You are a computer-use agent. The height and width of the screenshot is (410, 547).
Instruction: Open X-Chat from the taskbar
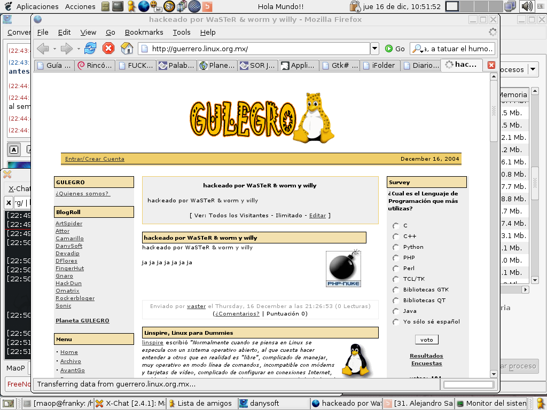pos(130,404)
